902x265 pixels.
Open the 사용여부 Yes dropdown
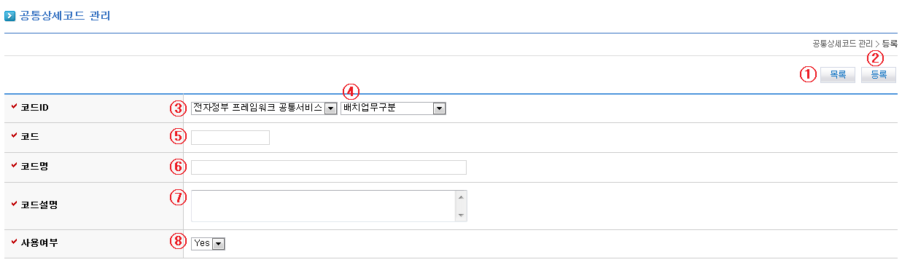(208, 244)
